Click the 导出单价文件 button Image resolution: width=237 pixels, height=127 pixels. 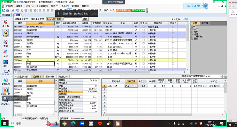coord(38,19)
